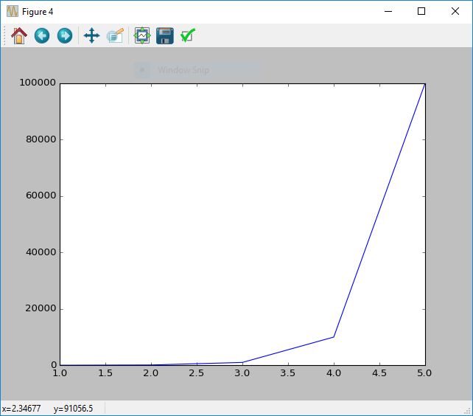Toggle the Zoom to rectangle tool
473x416 pixels.
tap(115, 35)
